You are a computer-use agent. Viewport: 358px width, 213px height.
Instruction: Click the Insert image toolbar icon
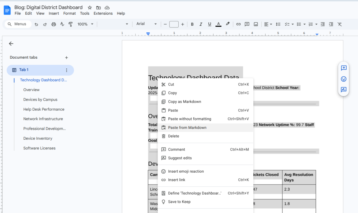pyautogui.click(x=256, y=24)
